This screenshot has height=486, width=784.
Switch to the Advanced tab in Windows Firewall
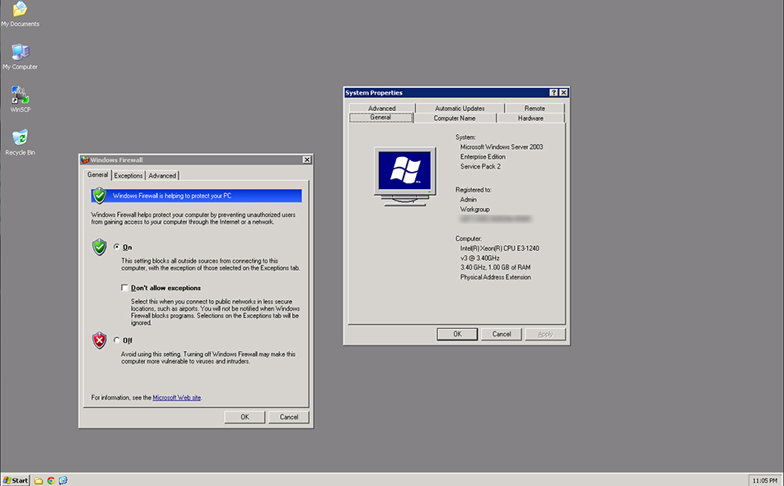(162, 176)
